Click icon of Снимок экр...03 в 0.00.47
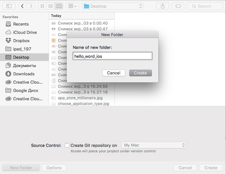This screenshot has width=226, height=174. coord(54,29)
